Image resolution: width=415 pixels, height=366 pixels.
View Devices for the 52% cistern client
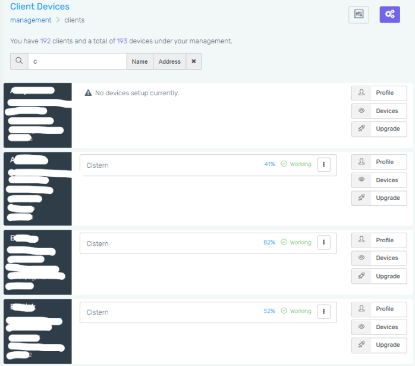coord(379,327)
